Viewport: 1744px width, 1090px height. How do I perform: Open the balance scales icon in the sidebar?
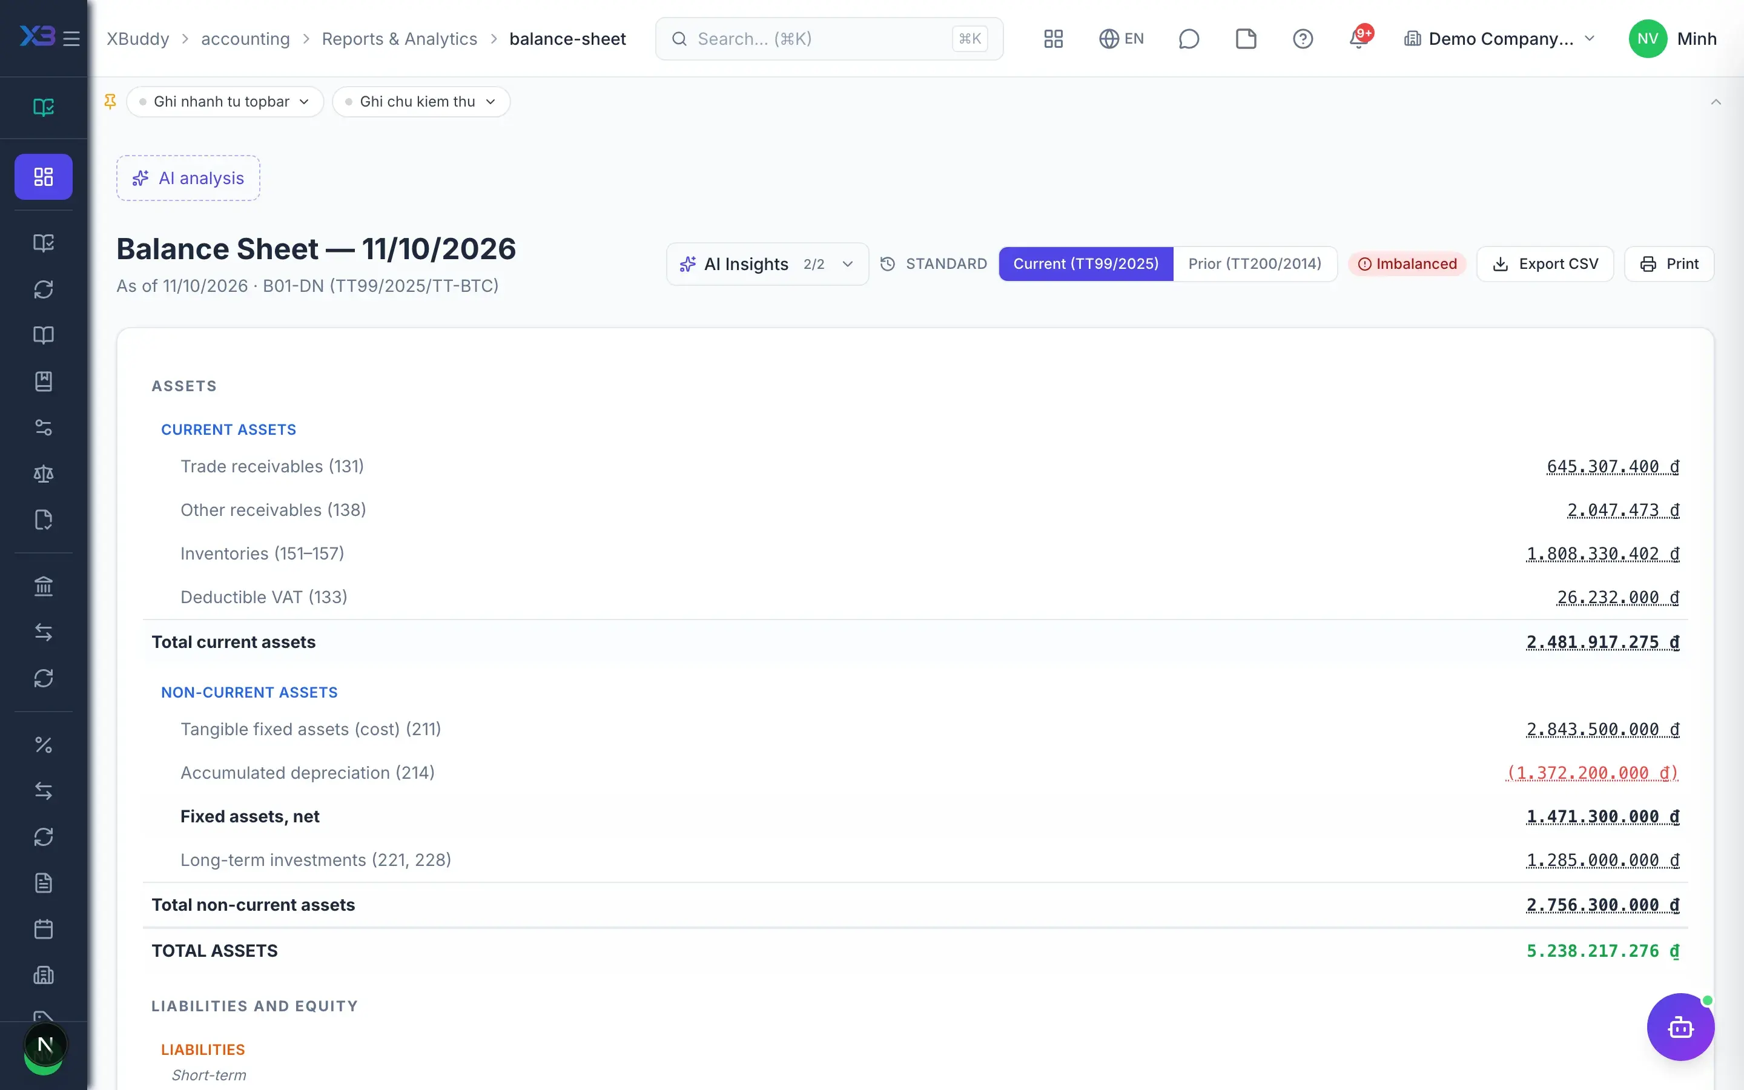[x=43, y=474]
